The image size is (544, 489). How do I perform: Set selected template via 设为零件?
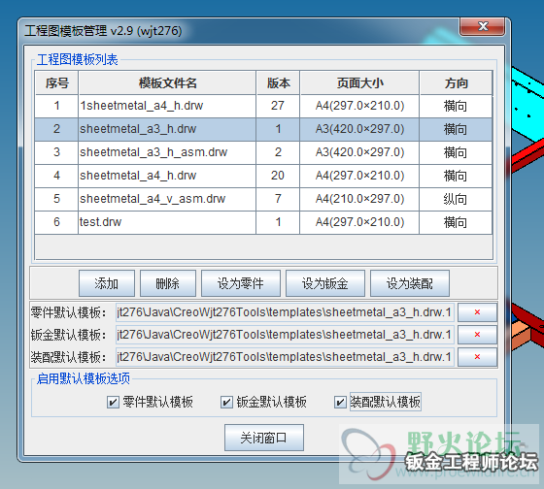tap(241, 283)
